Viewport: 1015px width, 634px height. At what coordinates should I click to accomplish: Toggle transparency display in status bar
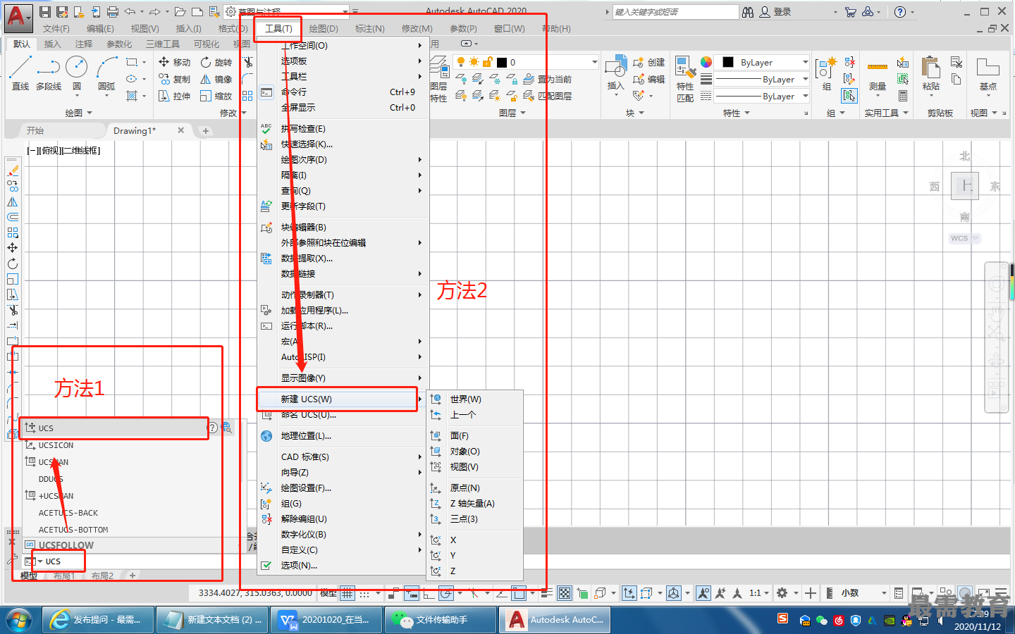[x=565, y=593]
